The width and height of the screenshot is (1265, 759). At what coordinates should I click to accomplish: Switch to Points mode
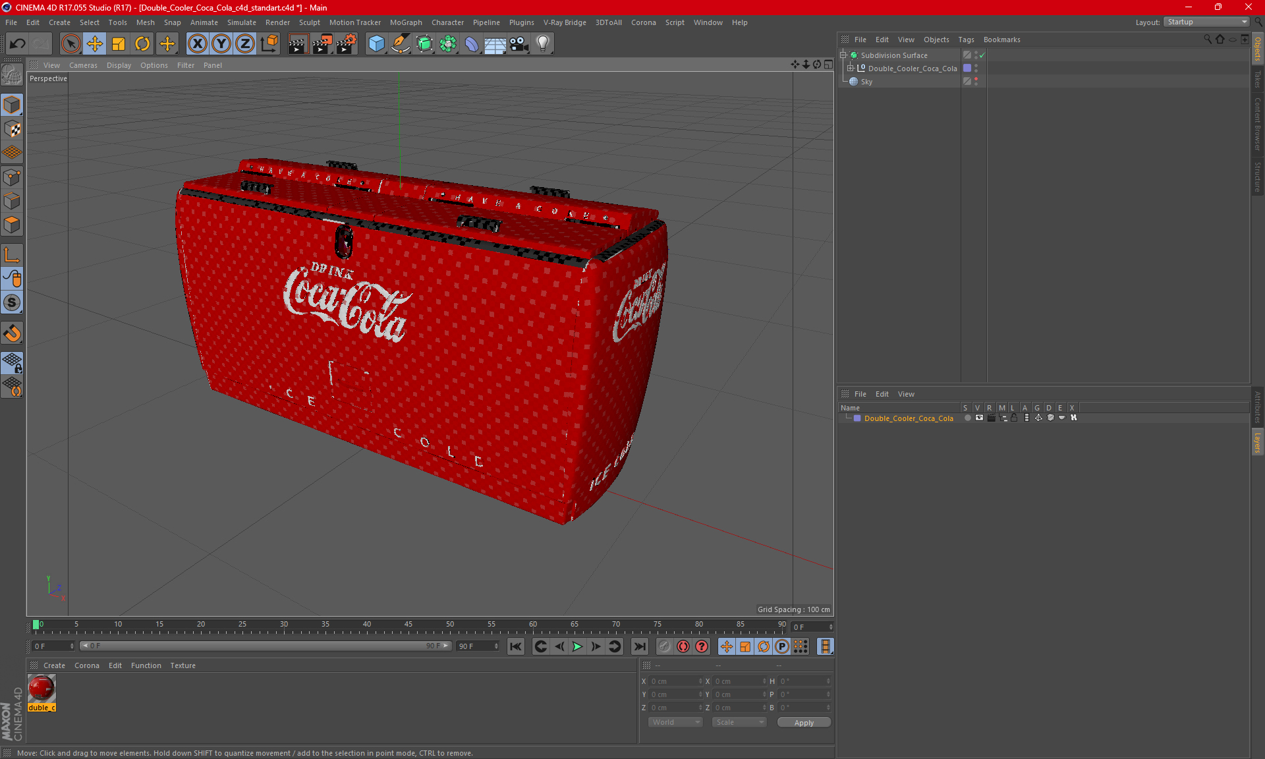coord(12,177)
